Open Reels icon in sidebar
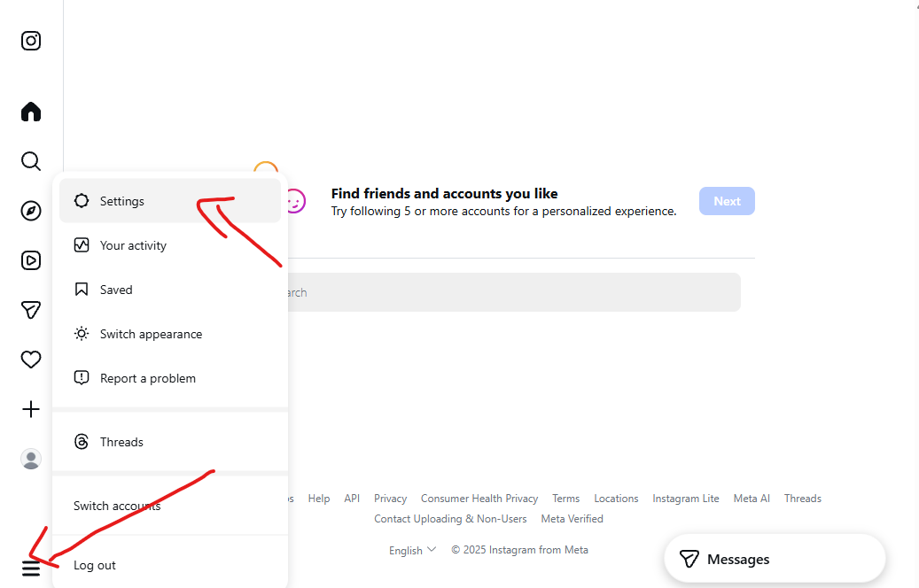This screenshot has width=919, height=588. [x=31, y=260]
